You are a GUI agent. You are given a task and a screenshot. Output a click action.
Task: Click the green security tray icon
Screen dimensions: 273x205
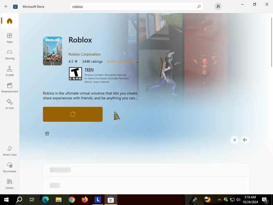click(x=226, y=200)
